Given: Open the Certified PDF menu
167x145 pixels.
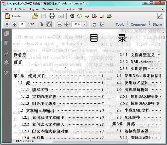Looking at the screenshot, I should click(x=74, y=9).
